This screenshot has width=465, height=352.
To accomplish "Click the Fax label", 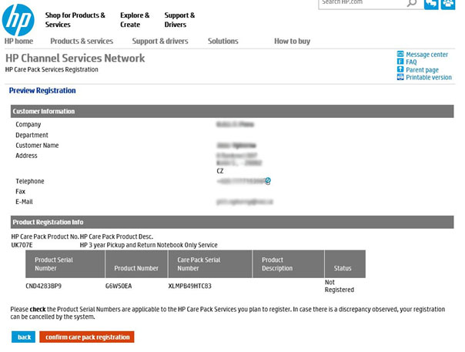I will click(21, 192).
